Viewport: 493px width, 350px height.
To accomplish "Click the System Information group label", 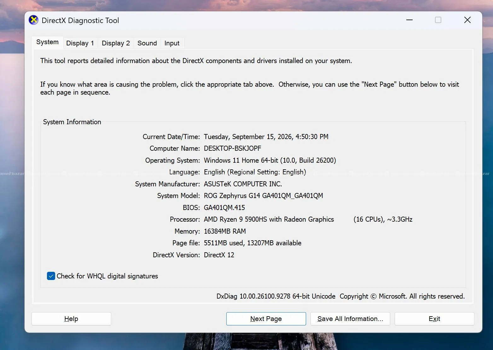I will [x=72, y=122].
